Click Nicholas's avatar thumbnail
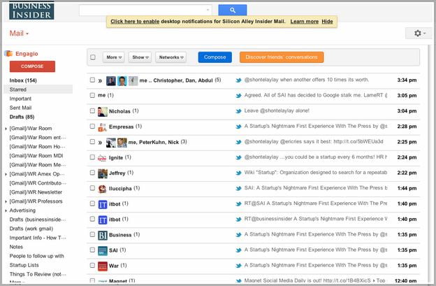 click(102, 111)
